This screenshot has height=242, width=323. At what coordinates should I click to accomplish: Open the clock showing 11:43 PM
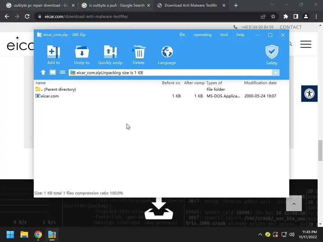click(x=308, y=234)
